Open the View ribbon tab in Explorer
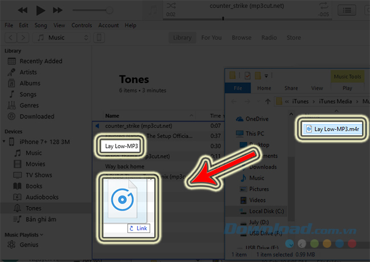This screenshot has height=262, width=370. 317,88
